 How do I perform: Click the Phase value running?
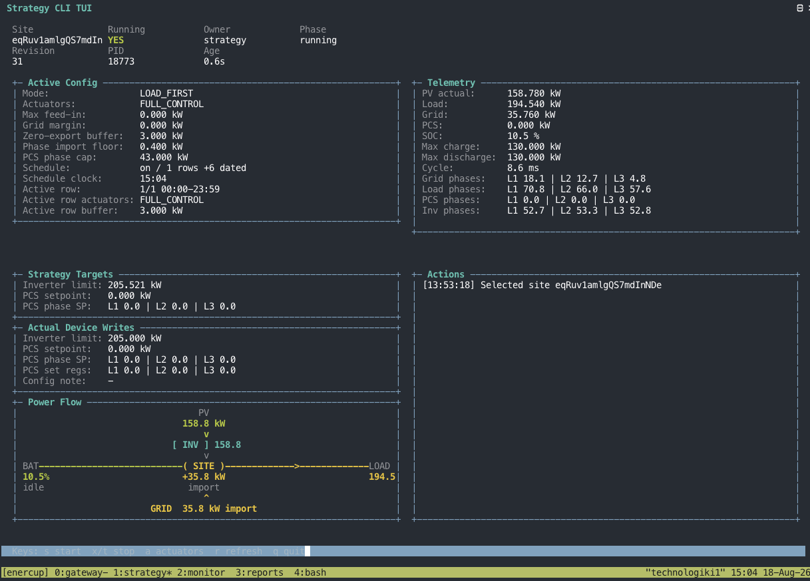(318, 40)
